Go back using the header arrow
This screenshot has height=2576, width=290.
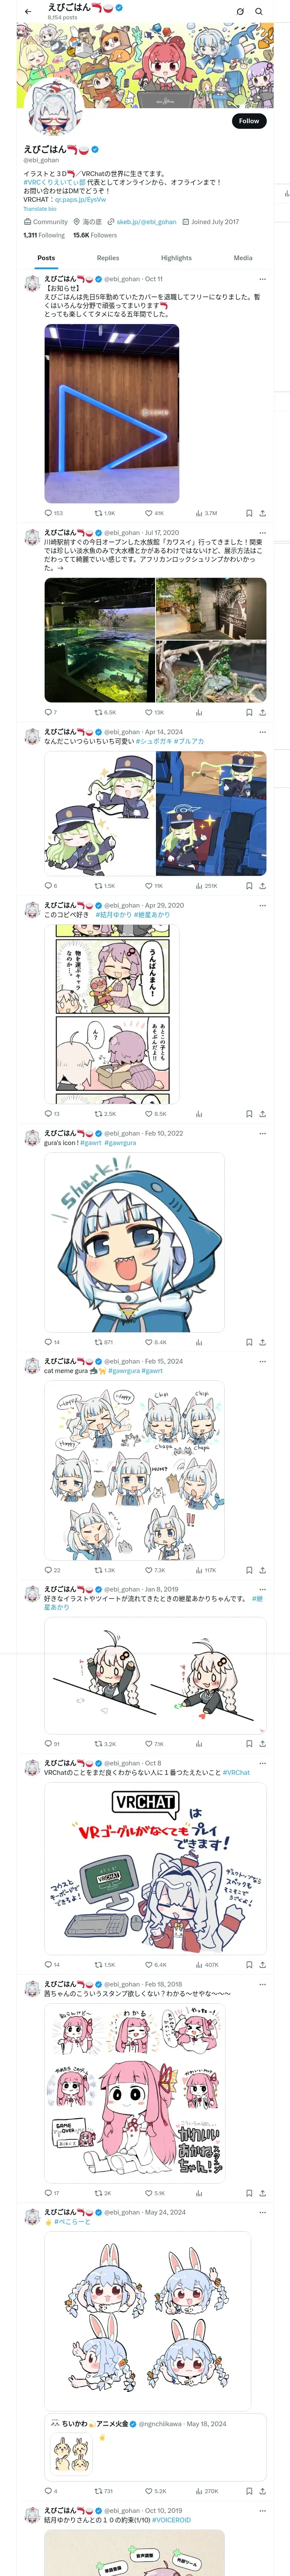(x=28, y=12)
